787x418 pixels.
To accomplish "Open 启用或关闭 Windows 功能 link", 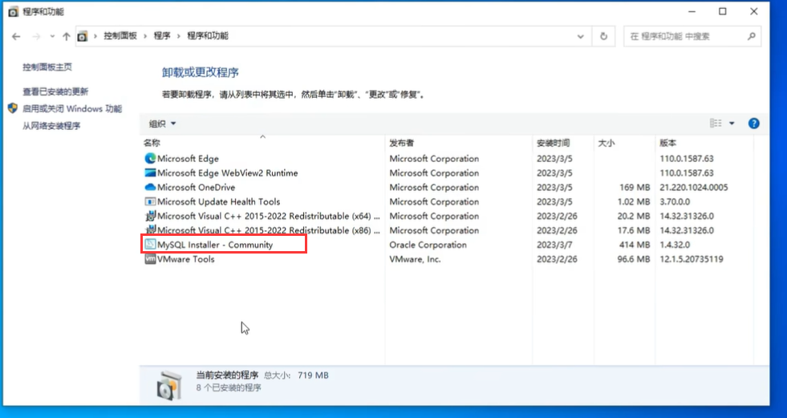I will [x=71, y=108].
